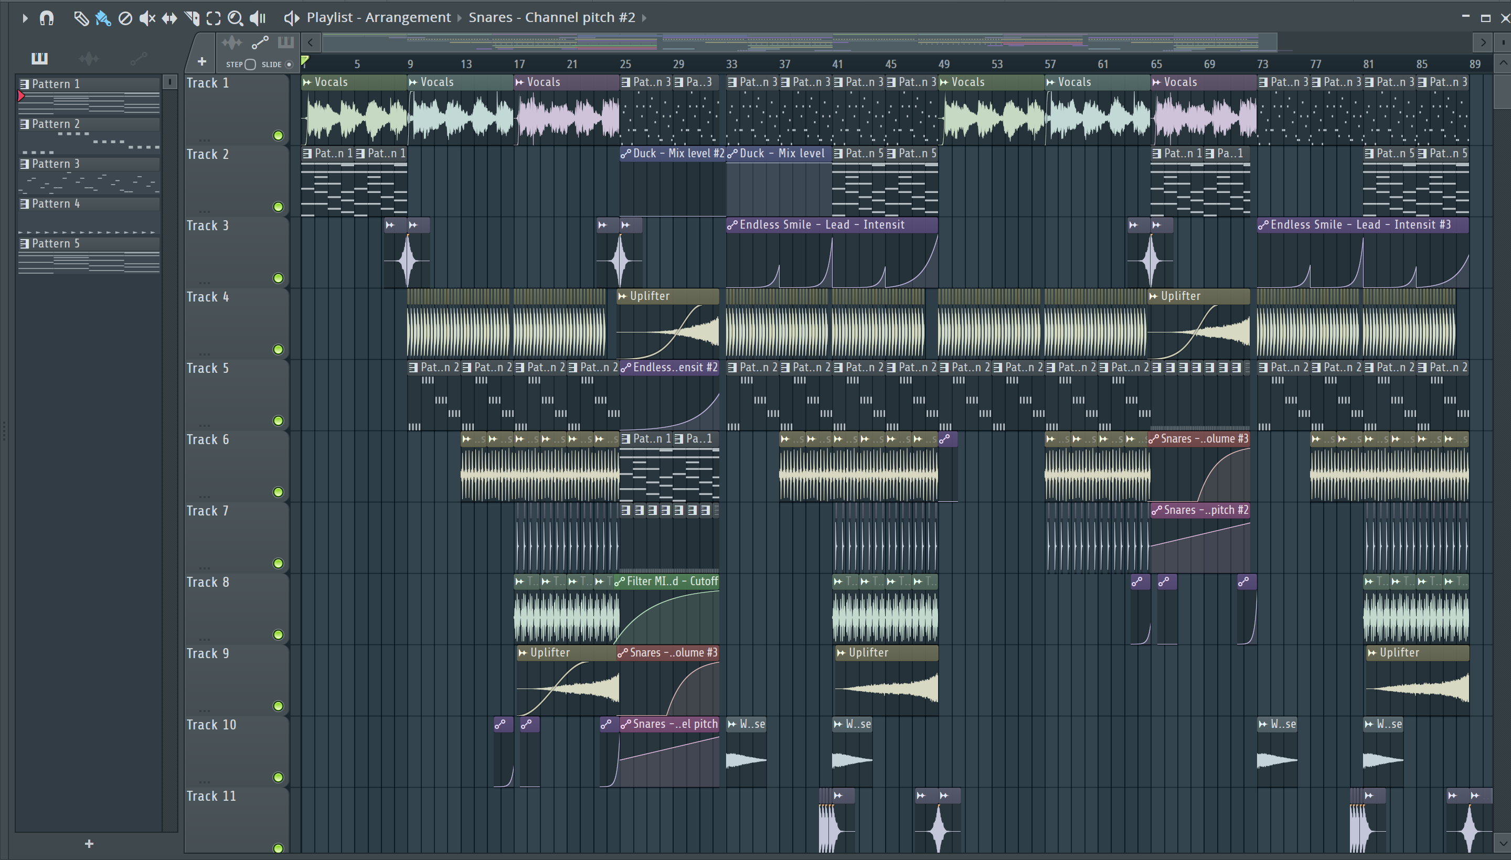Open first Uplifter clip menu on Track 4
The image size is (1511, 860).
[x=622, y=296]
